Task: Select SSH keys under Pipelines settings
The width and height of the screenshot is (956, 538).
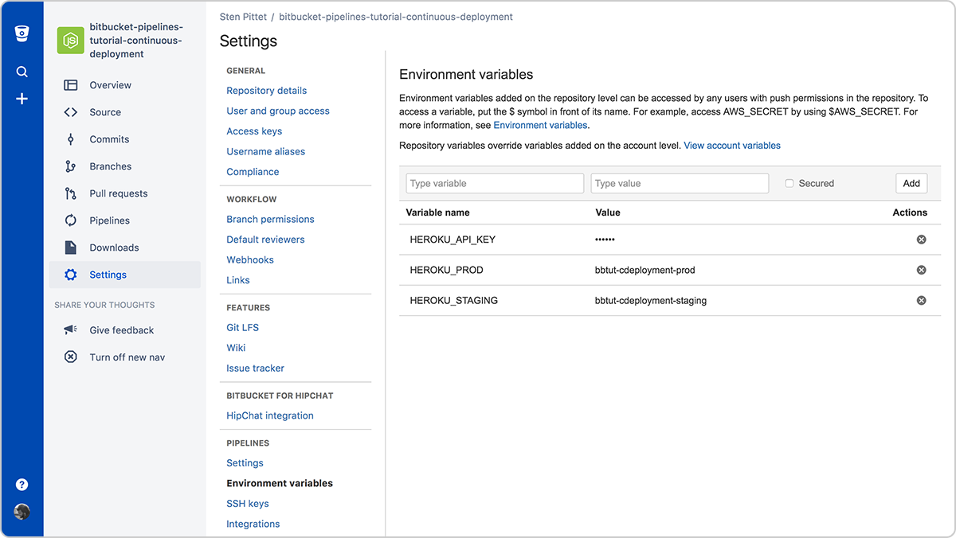Action: [247, 503]
